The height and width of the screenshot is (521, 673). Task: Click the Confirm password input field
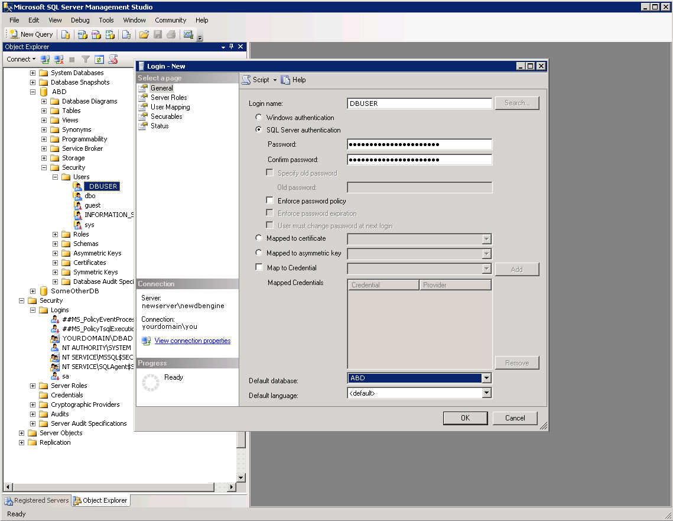click(x=420, y=160)
